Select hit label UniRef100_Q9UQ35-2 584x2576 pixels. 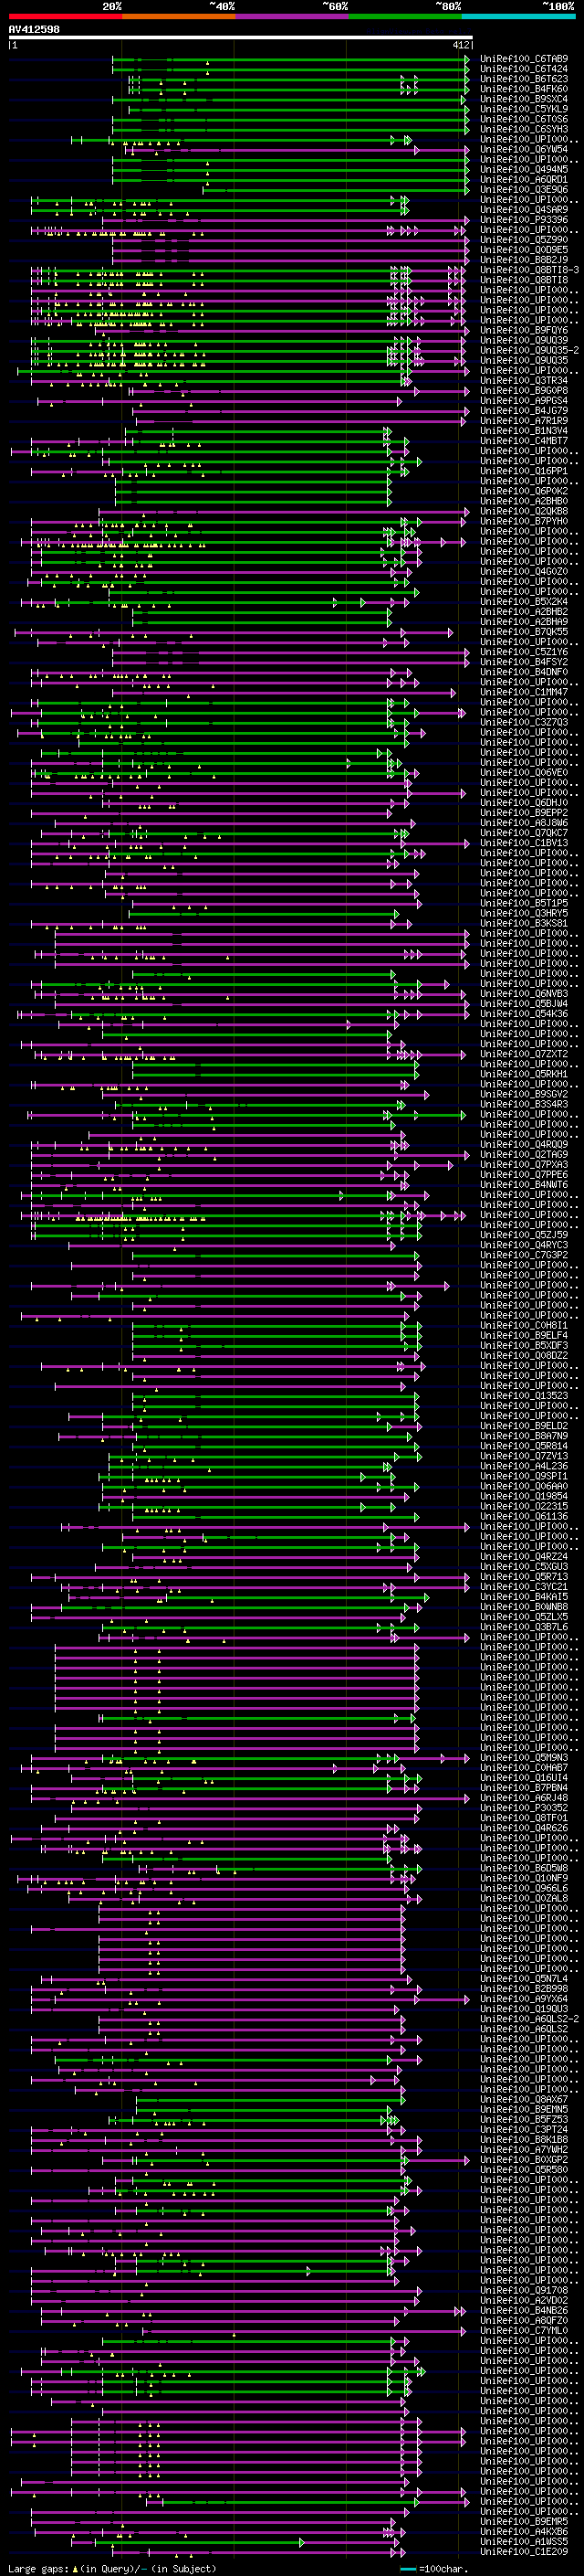[x=529, y=350]
